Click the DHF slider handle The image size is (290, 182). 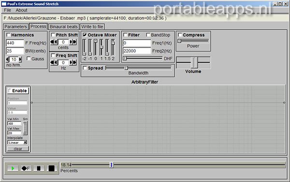point(125,59)
